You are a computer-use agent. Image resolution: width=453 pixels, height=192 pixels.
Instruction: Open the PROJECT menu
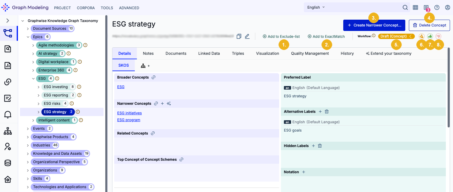[x=62, y=8]
